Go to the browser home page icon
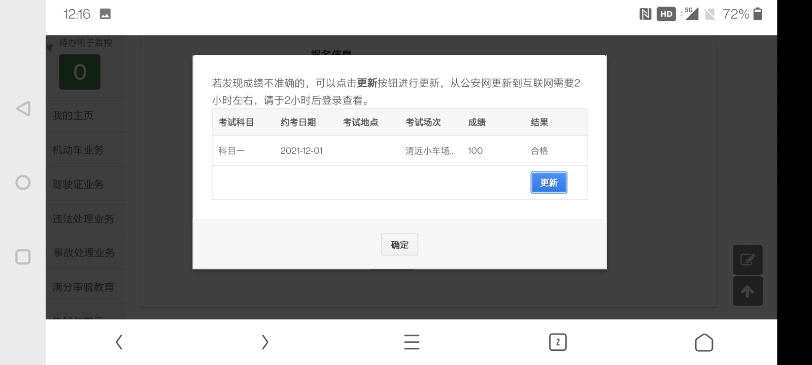 (x=703, y=342)
